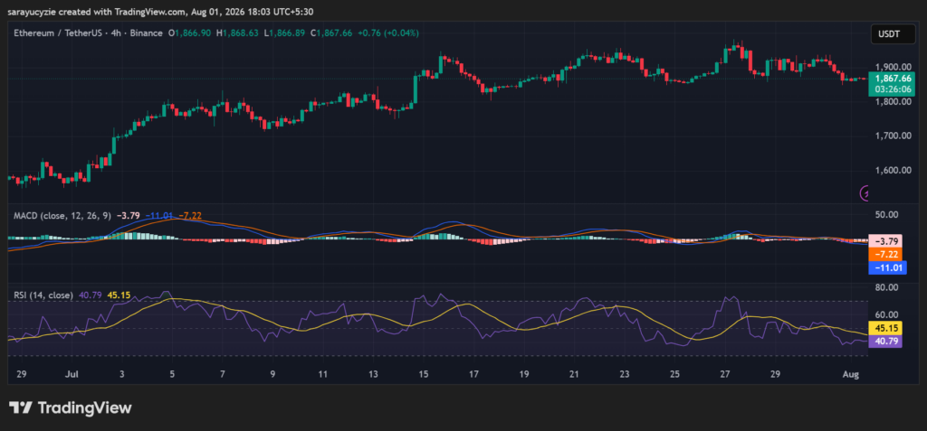Open the USDT currency selector

[894, 34]
